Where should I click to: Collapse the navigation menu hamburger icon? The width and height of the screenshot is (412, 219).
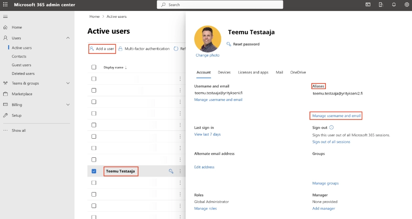5,16
